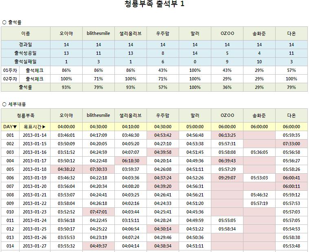Click the pink cell '06:39:43'
This screenshot has height=252, width=309.
227,161
